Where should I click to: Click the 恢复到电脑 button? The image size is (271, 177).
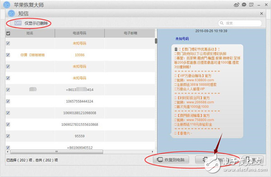(x=171, y=160)
